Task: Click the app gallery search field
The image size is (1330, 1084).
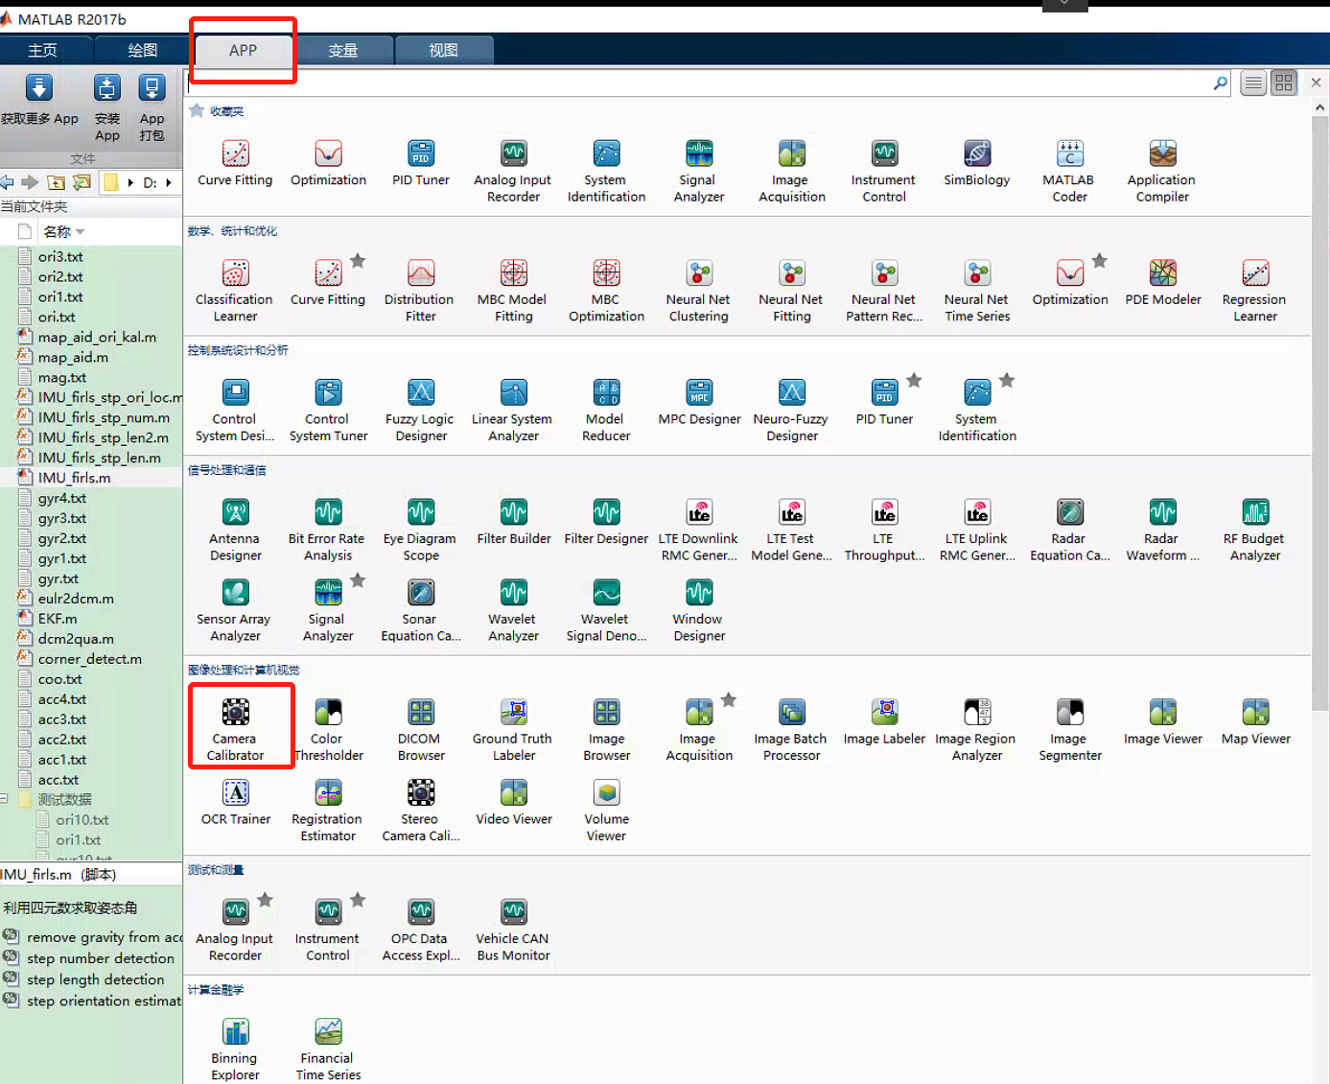Action: coord(698,83)
